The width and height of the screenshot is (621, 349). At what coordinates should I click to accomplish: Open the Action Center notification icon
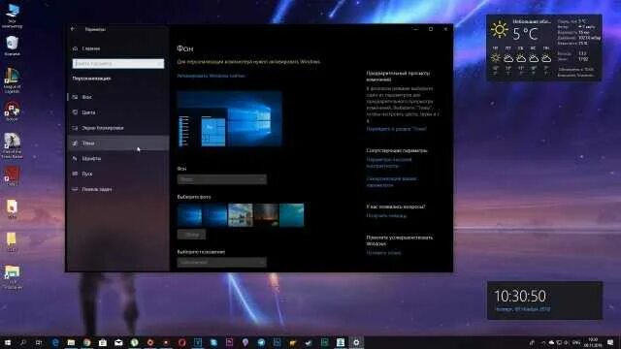click(x=610, y=342)
